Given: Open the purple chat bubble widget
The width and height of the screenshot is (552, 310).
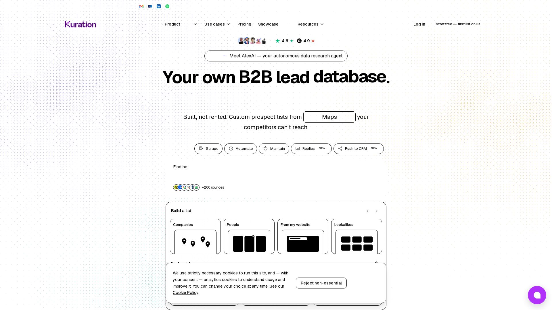Looking at the screenshot, I should (x=537, y=295).
